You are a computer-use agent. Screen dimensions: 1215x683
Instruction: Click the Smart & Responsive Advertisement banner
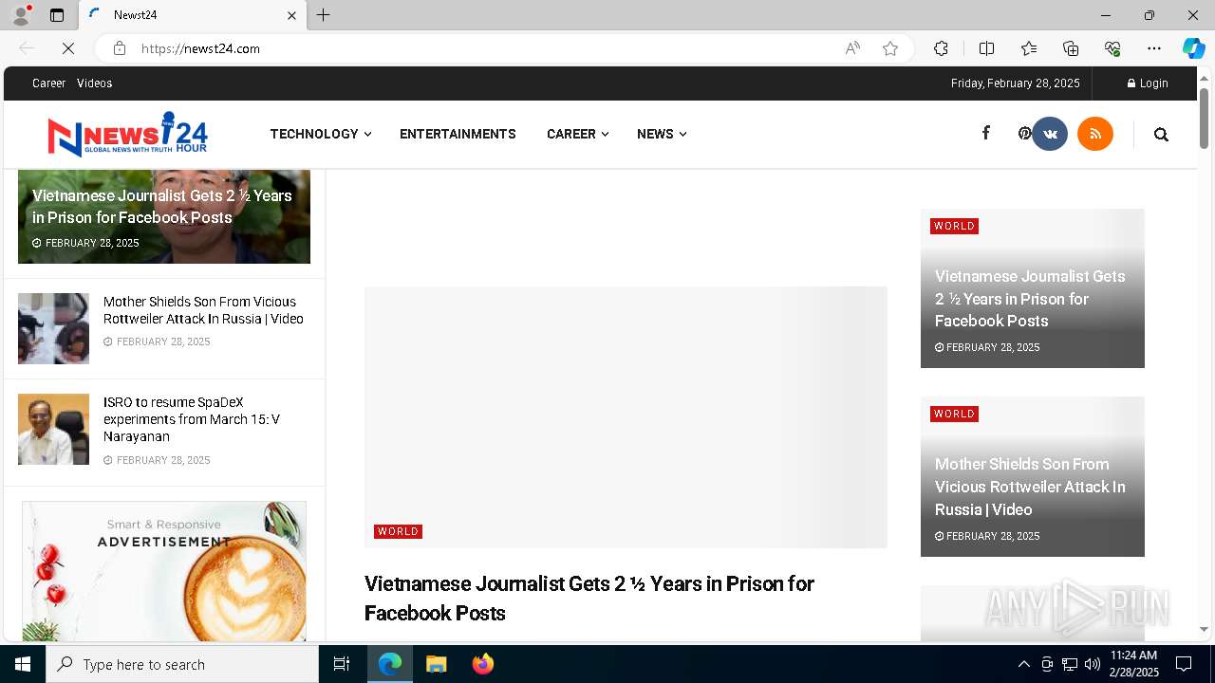click(x=164, y=571)
